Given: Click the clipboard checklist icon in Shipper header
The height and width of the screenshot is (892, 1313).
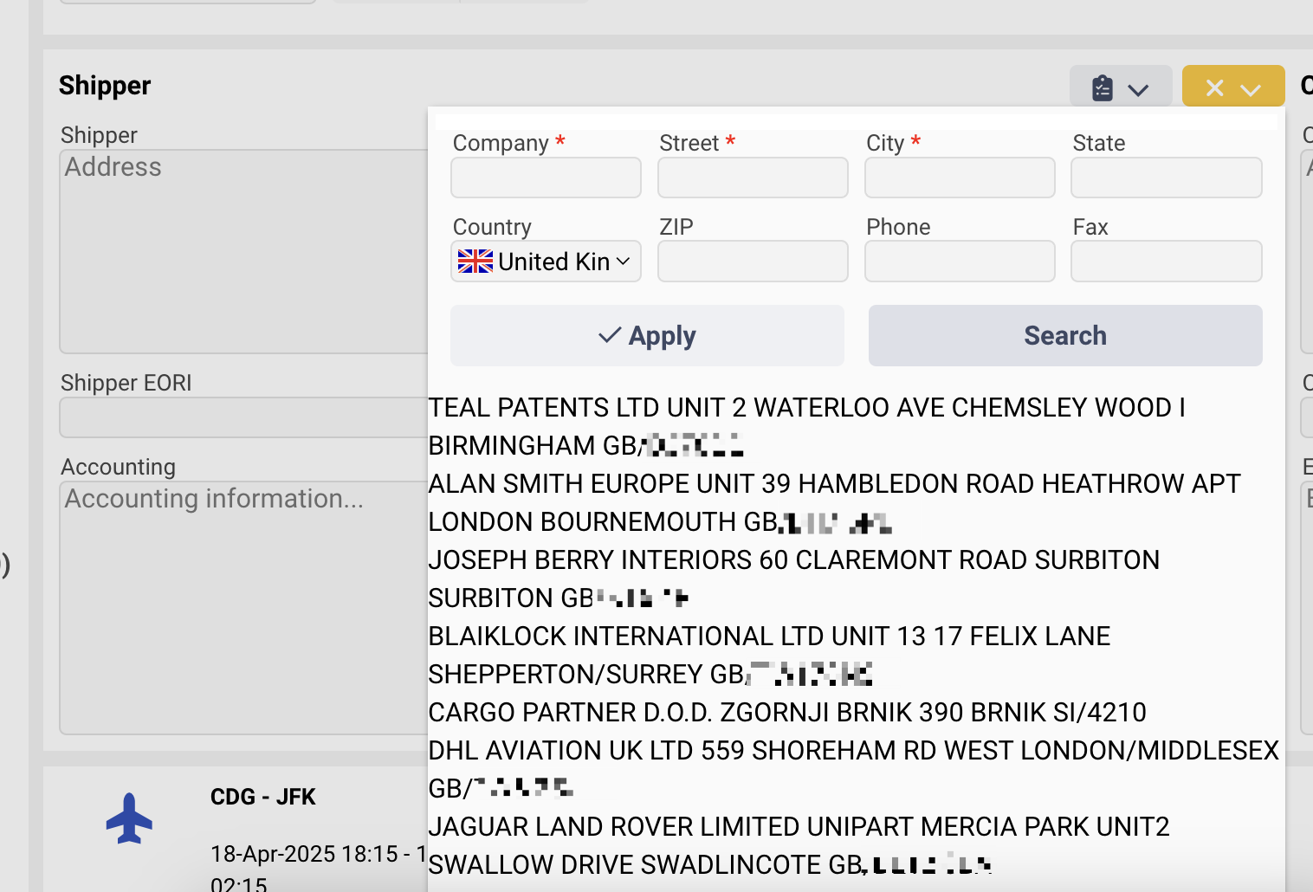Looking at the screenshot, I should point(1103,87).
